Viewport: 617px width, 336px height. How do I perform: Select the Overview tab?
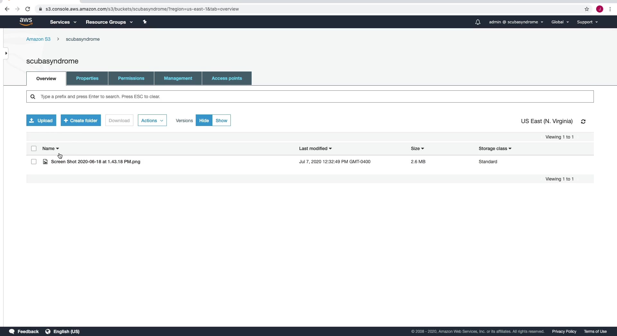click(46, 79)
